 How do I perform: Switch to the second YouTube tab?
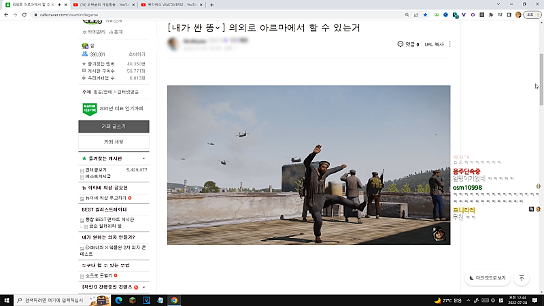[104, 5]
